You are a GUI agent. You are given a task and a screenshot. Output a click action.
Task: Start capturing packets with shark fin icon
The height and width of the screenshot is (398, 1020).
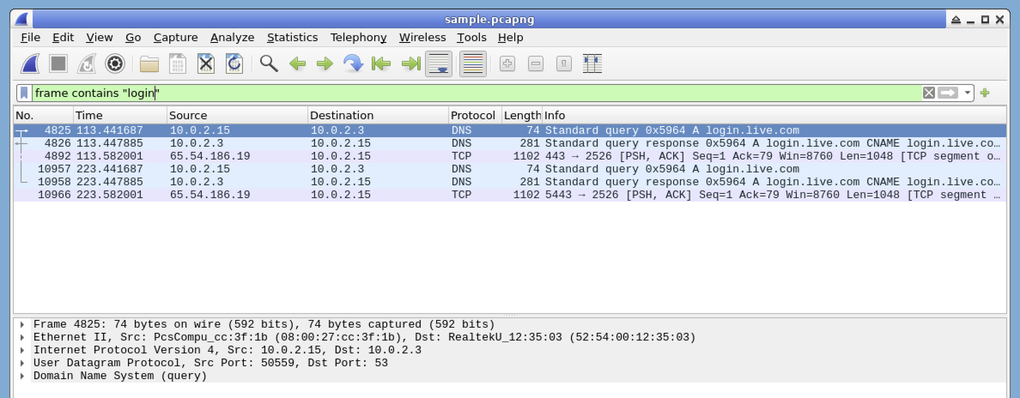[x=30, y=64]
